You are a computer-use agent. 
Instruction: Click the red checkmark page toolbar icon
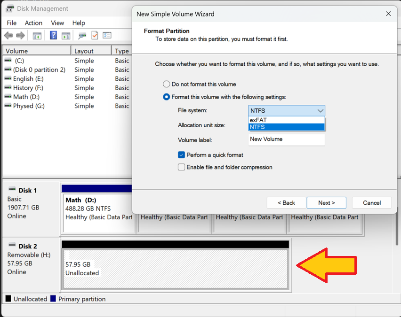[95, 36]
